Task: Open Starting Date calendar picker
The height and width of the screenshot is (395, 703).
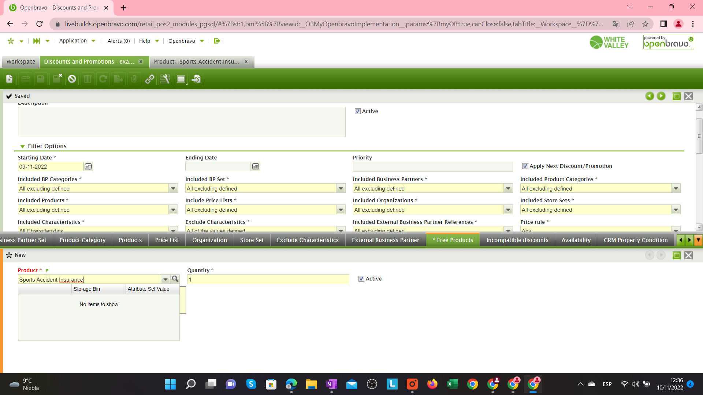Action: (x=88, y=167)
